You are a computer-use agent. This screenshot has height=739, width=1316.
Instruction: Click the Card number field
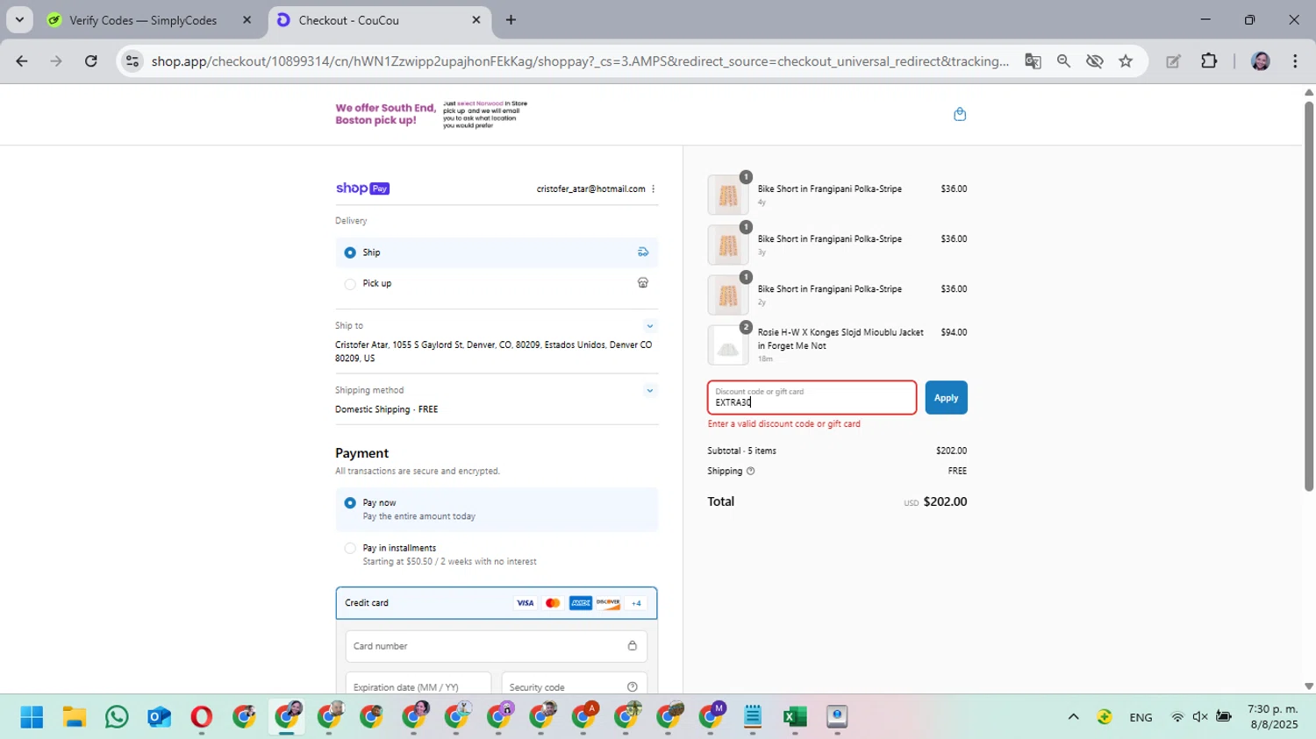tap(497, 646)
